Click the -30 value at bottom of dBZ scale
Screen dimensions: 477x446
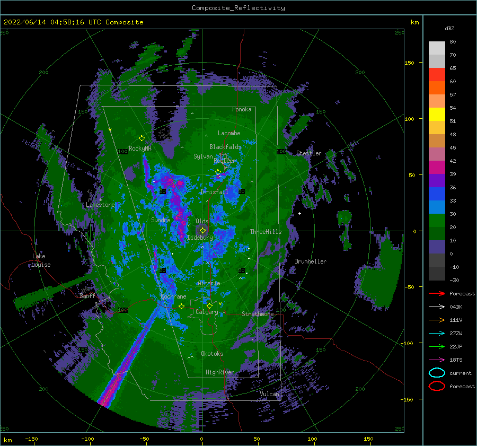tap(454, 281)
